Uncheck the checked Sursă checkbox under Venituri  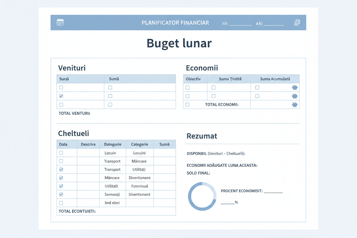61,96
